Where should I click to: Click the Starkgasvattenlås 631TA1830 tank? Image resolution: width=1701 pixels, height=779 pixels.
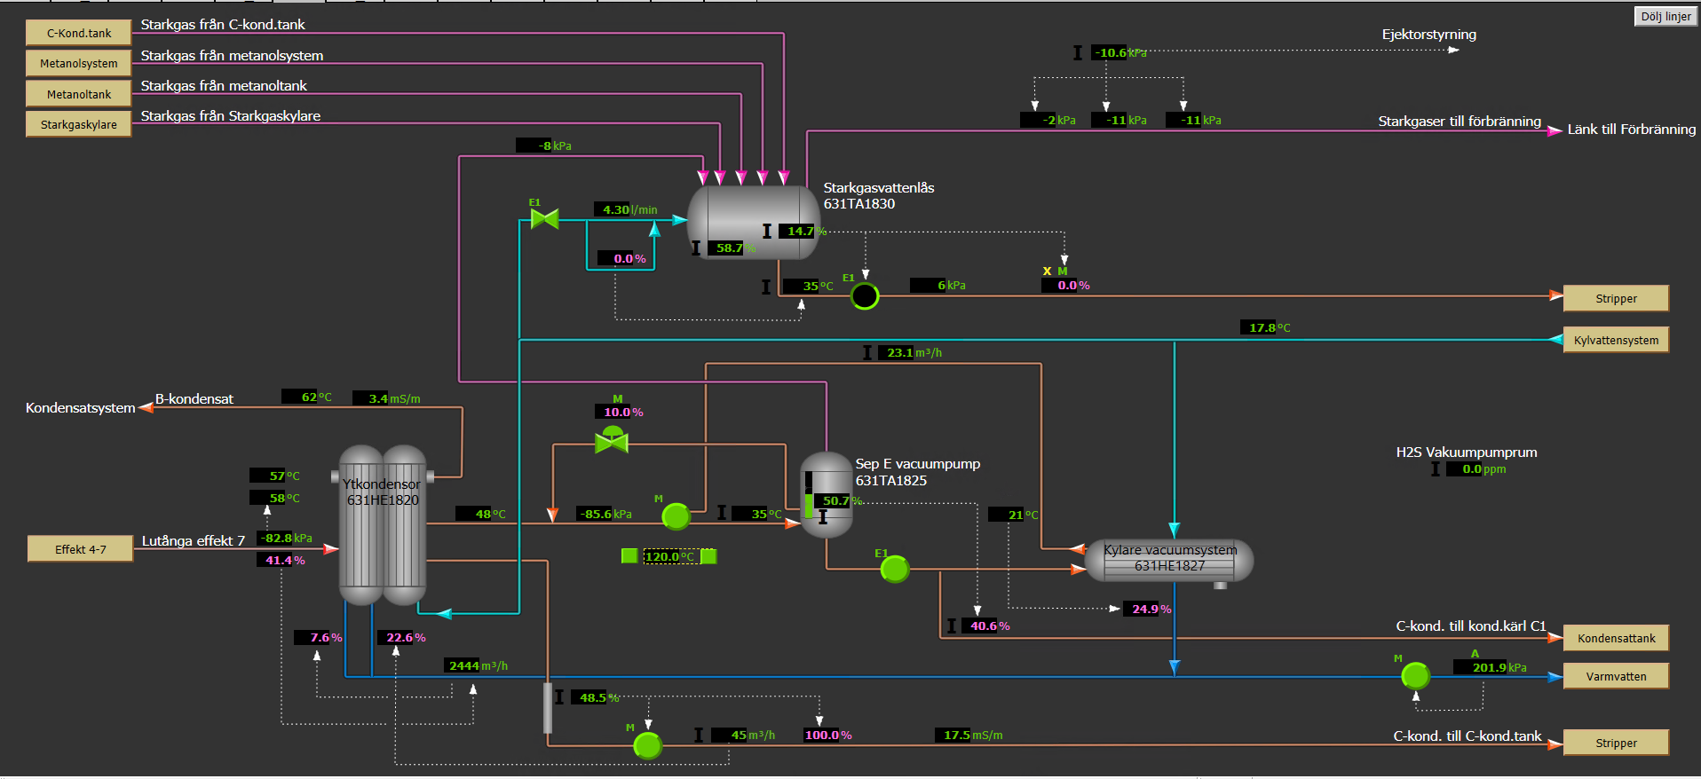click(x=751, y=222)
